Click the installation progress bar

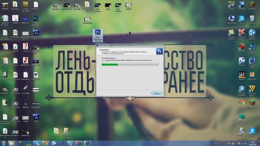130,64
